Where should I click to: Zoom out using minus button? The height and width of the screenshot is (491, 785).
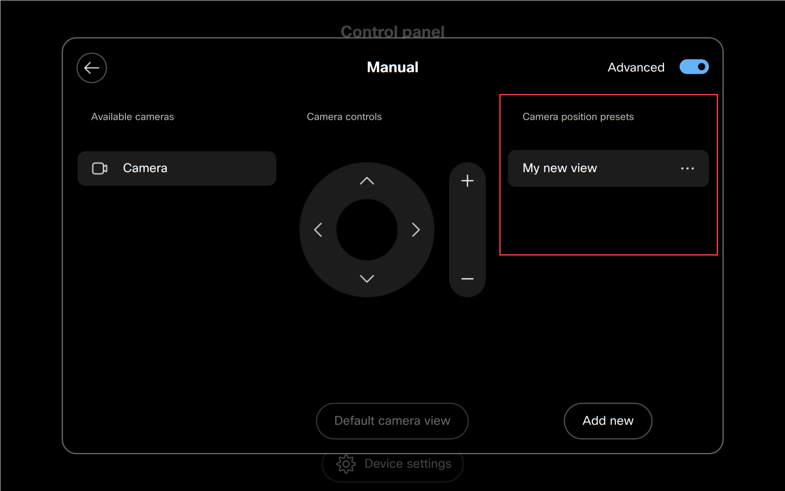pos(467,279)
